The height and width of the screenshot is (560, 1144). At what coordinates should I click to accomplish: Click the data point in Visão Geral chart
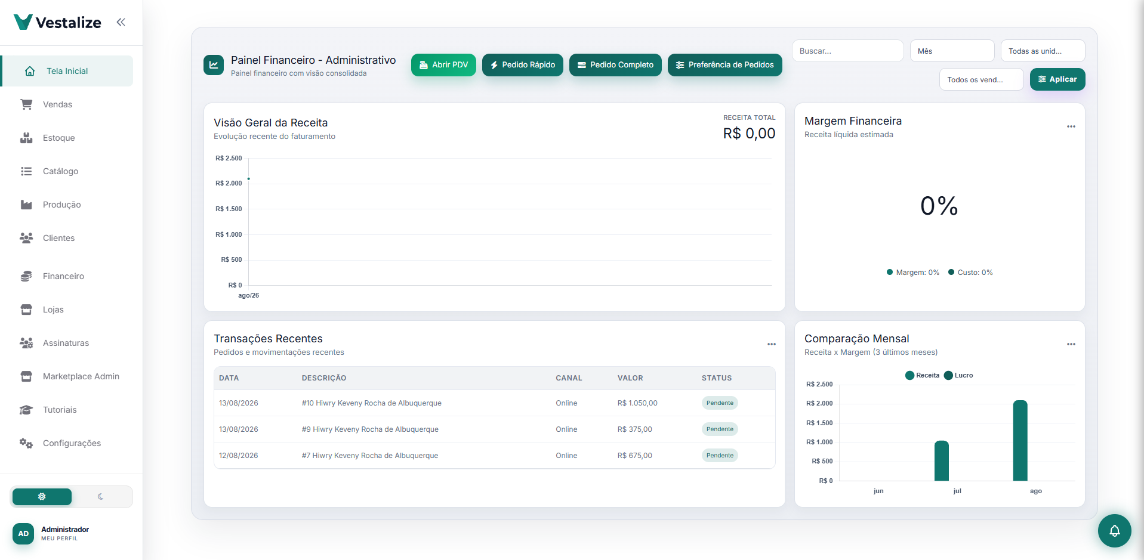coord(249,179)
